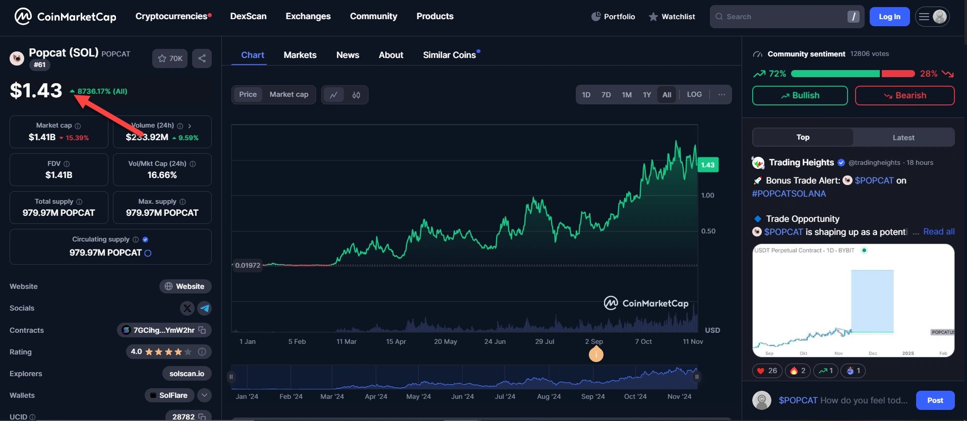967x421 pixels.
Task: Toggle LOG scale on the chart
Action: 694,95
